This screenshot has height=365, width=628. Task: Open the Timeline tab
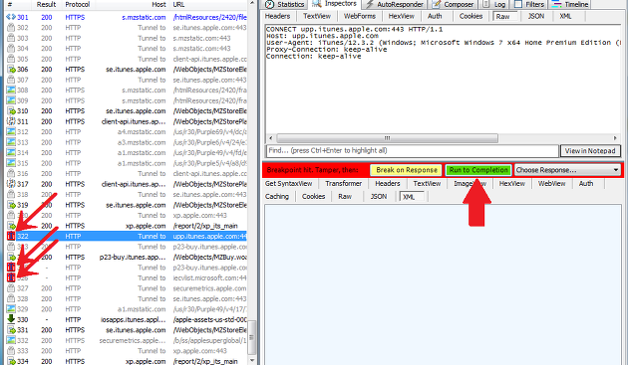coord(570,4)
